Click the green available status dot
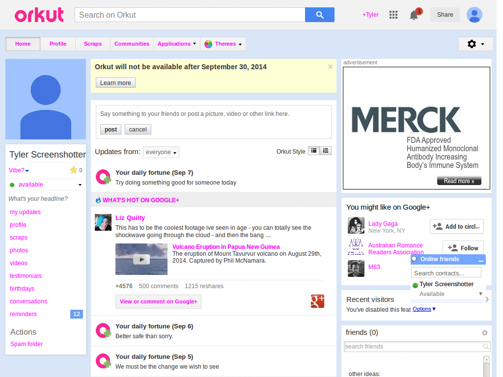 pyautogui.click(x=12, y=185)
